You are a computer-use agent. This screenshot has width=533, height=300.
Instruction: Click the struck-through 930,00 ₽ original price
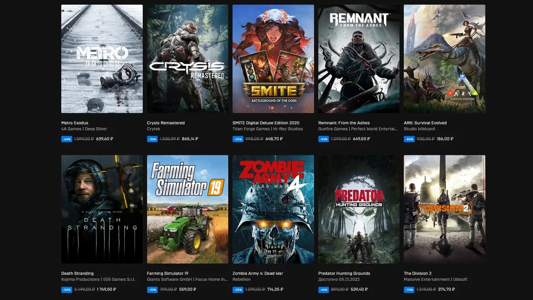[x=426, y=139]
